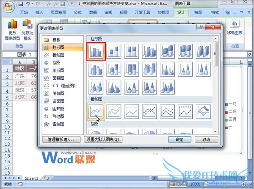Open the 模板 templates category
Image resolution: width=254 pixels, height=189 pixels.
pyautogui.click(x=63, y=40)
